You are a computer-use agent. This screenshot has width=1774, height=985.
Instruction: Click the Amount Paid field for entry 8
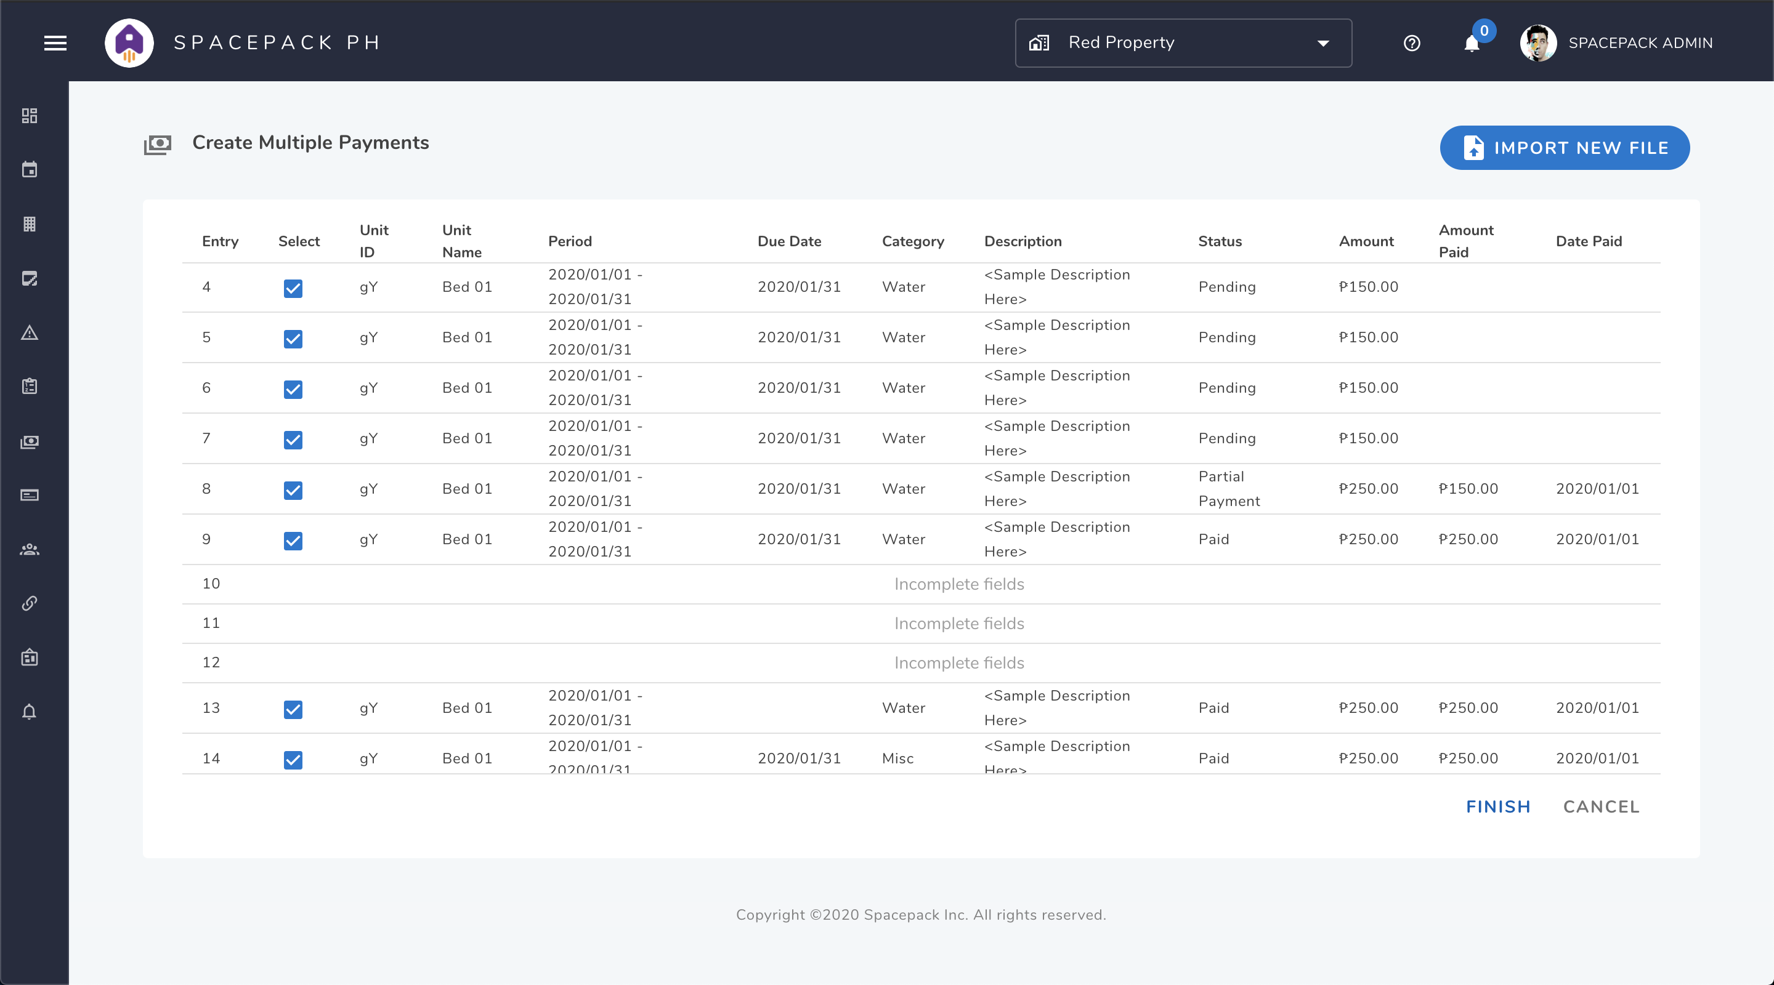(x=1470, y=488)
